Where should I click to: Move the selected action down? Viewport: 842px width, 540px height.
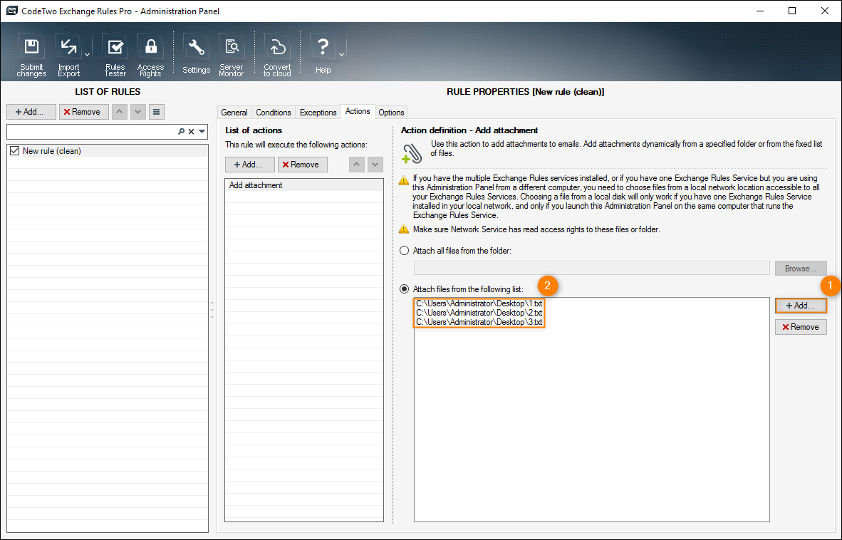coord(375,165)
